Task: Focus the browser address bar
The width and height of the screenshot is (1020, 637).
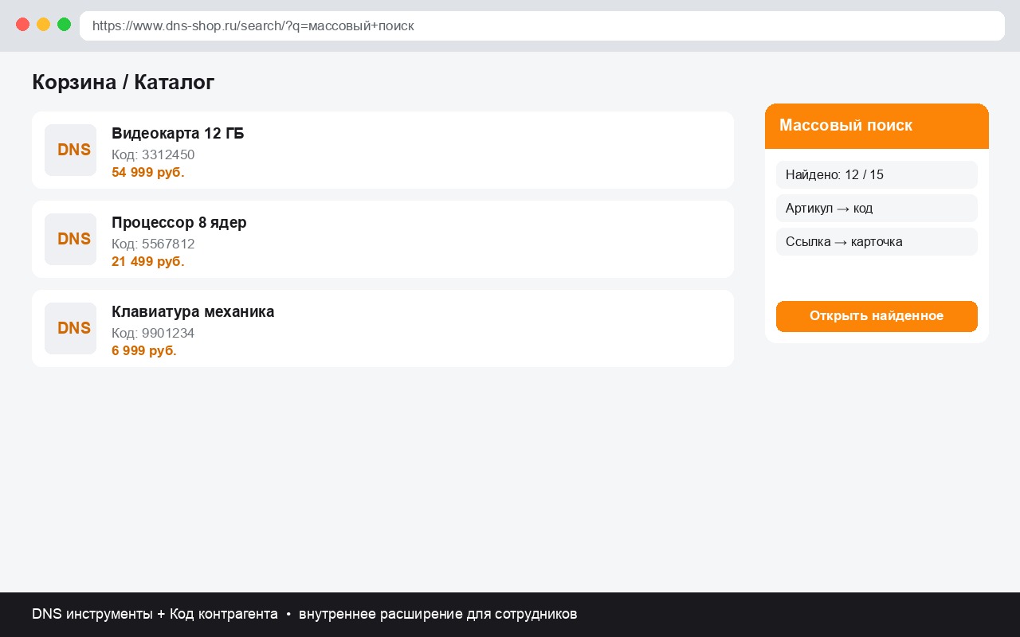Action: tap(542, 25)
